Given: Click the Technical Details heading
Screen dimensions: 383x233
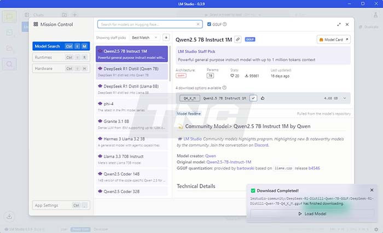Looking at the screenshot, I should click(x=196, y=186).
